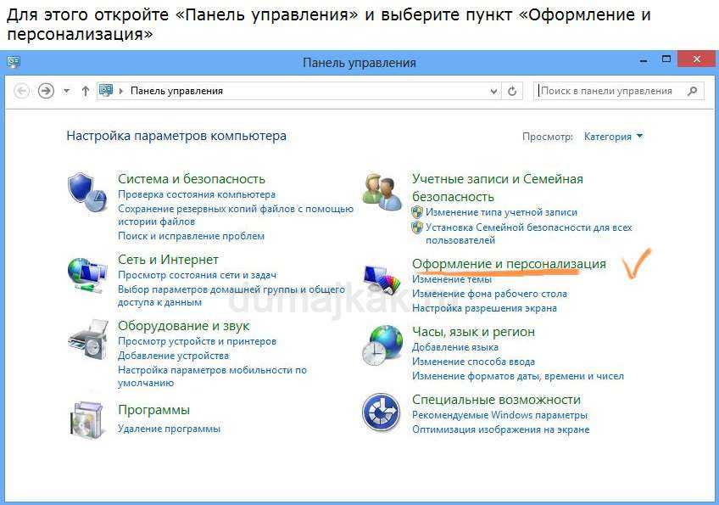
Task: Click the Ease of Access icon
Action: point(382,413)
